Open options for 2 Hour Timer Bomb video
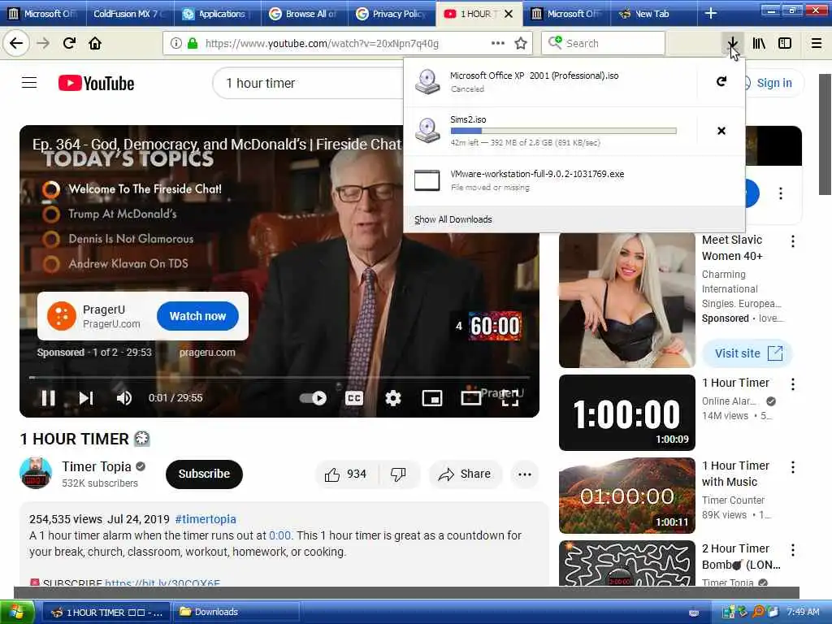The height and width of the screenshot is (624, 832). [x=793, y=550]
